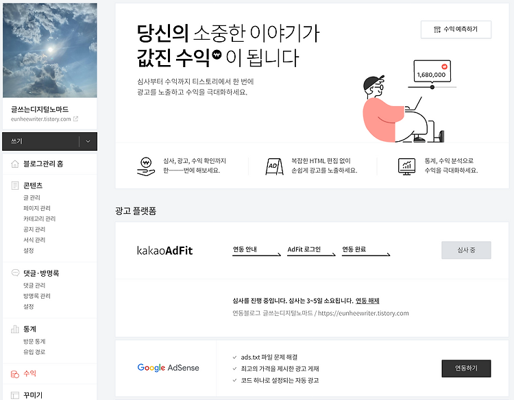Click the speech bubble icon next to 댓글·방명록
514x400 pixels.
15,273
